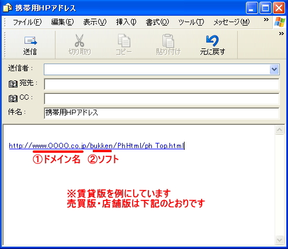Open the 編集(E) menu
The width and height of the screenshot is (288, 249).
click(x=63, y=22)
